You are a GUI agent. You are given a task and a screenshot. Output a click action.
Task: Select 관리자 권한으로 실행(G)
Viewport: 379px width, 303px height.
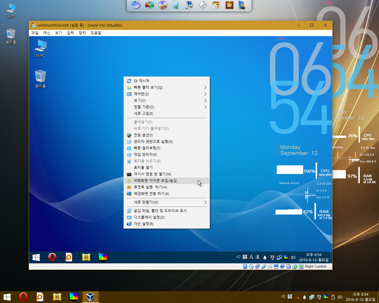click(x=167, y=141)
